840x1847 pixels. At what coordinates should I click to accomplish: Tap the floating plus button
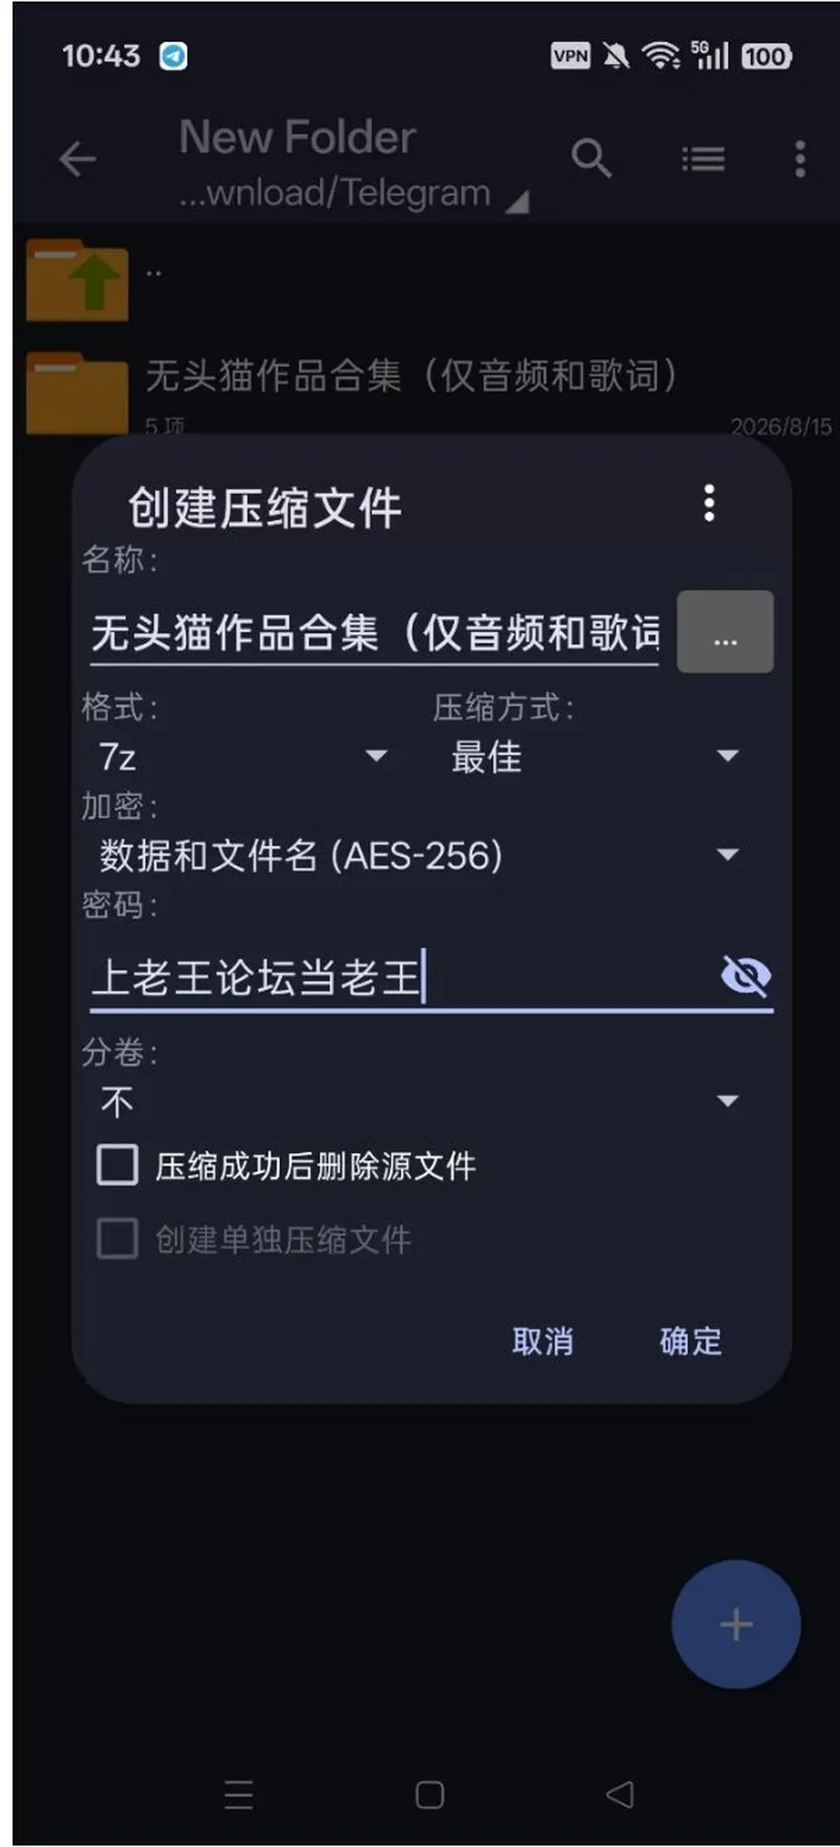coord(736,1624)
